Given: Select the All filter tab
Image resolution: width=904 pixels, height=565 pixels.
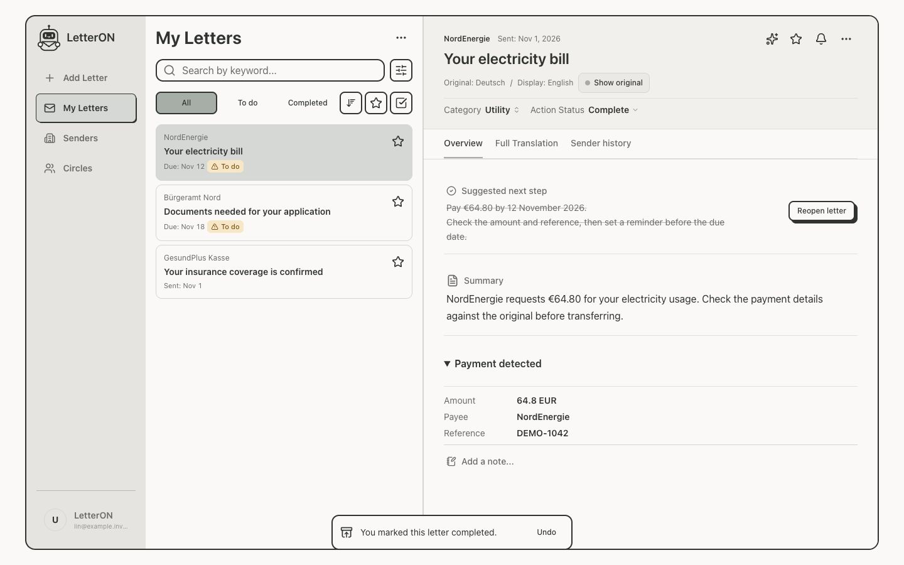Looking at the screenshot, I should (x=186, y=103).
